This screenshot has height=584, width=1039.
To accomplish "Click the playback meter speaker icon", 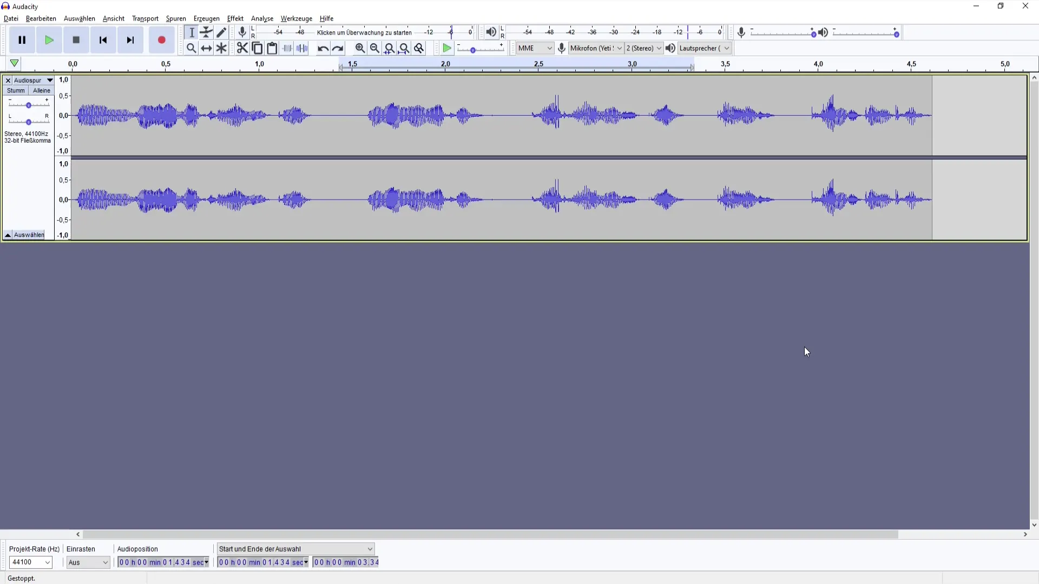I will click(x=491, y=32).
